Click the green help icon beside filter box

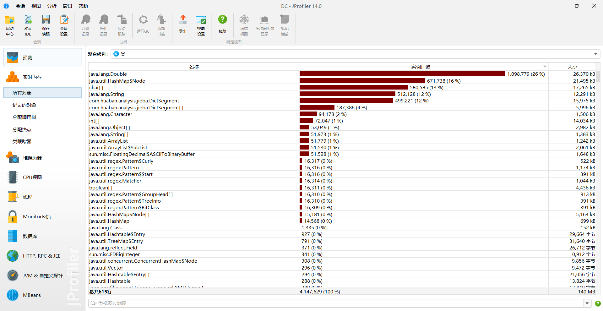(598, 303)
